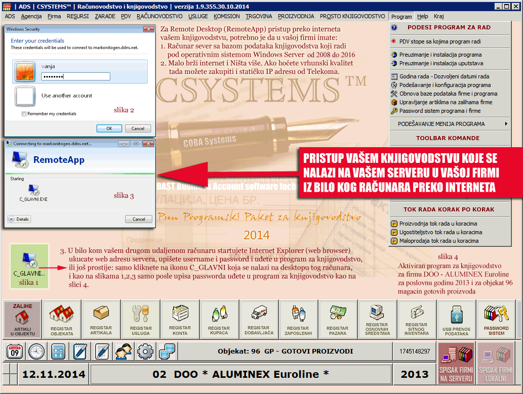Select Obnova baze podataka firme
523x394 pixels.
(x=450, y=94)
